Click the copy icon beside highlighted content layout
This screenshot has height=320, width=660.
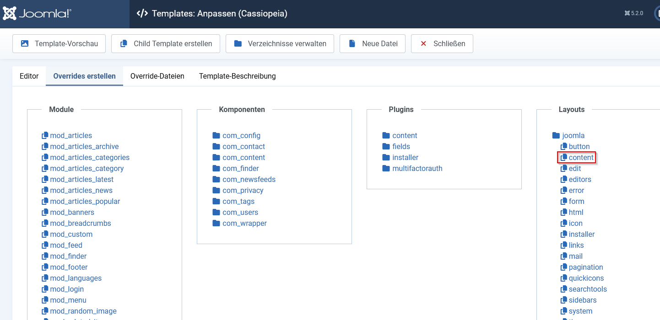564,157
